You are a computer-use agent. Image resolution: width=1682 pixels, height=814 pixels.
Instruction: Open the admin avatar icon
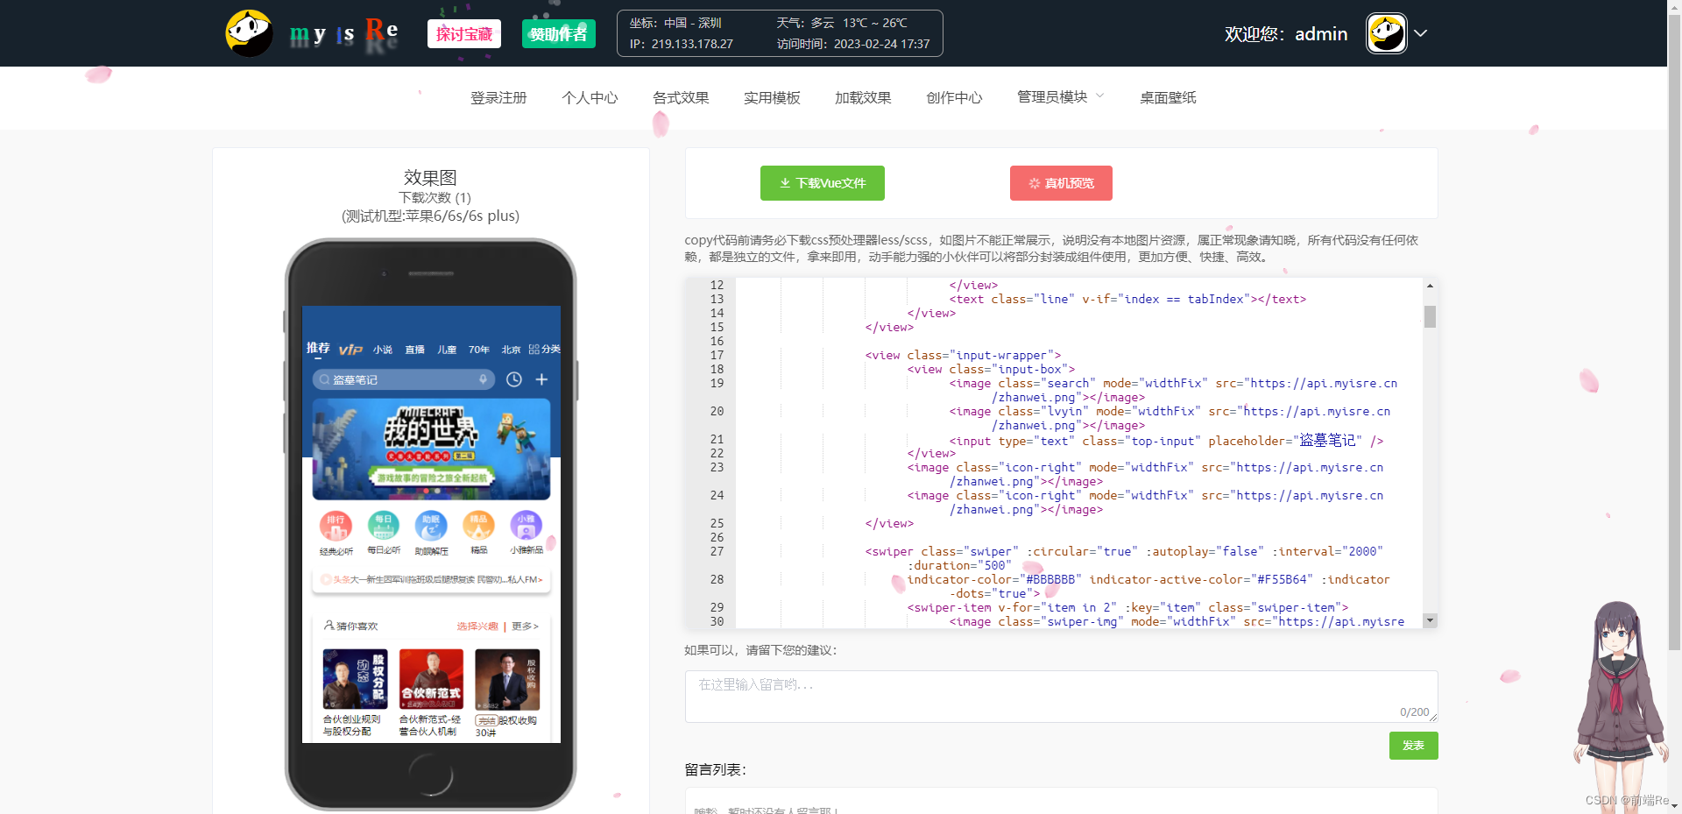point(1387,33)
